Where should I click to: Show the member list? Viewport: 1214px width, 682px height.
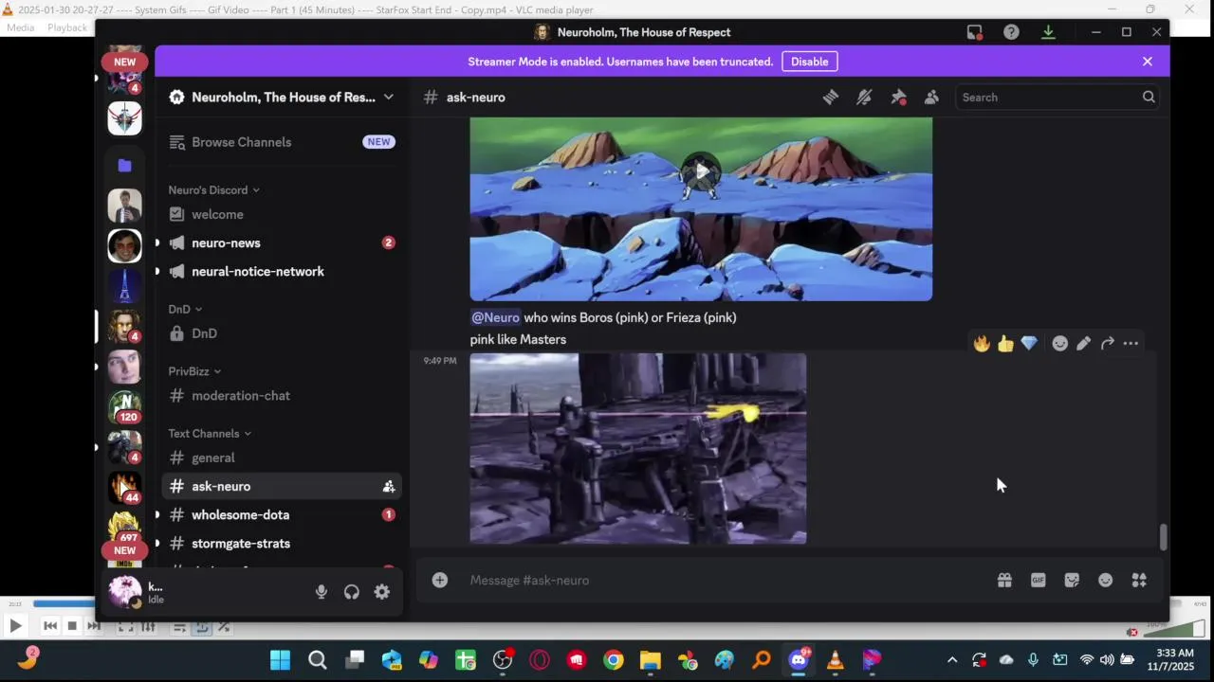click(931, 97)
